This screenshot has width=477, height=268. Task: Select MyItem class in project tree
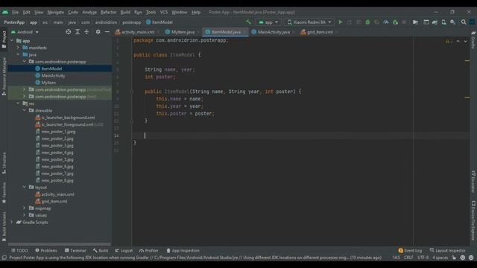48,83
